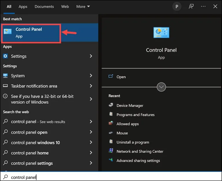The image size is (222, 181).
Task: Click the P account avatar
Action: [x=177, y=6]
